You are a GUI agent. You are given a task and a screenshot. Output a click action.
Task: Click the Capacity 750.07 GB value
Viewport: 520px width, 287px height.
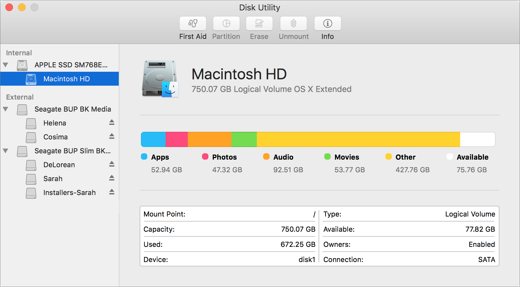(298, 229)
